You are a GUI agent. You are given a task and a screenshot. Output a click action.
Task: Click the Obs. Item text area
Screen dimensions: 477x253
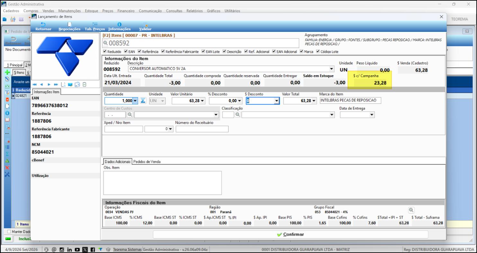163,183
